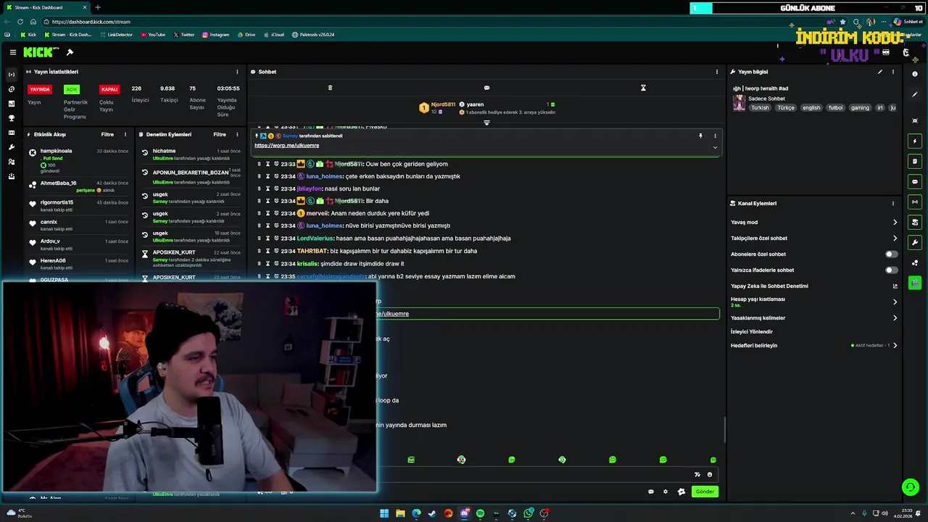The image size is (928, 522).
Task: Open File Explorer from the taskbar
Action: (x=400, y=513)
